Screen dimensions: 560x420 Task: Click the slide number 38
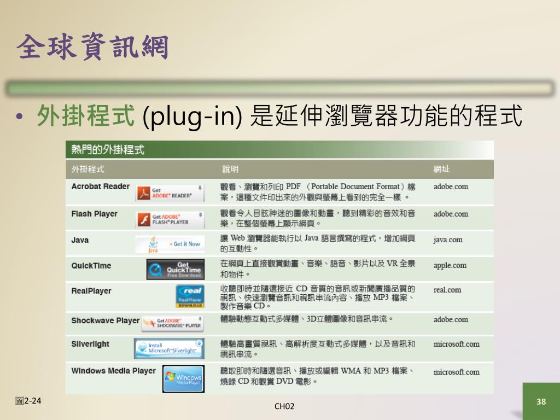tap(541, 401)
